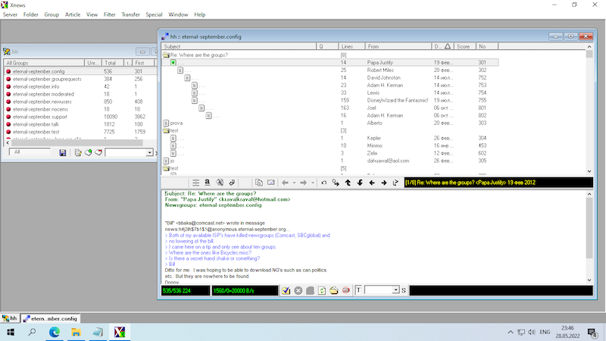Collapse the 'Re: Where are the groups?' thread folder

[166, 55]
